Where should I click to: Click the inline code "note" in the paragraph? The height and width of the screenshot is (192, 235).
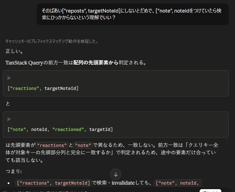[83, 145]
